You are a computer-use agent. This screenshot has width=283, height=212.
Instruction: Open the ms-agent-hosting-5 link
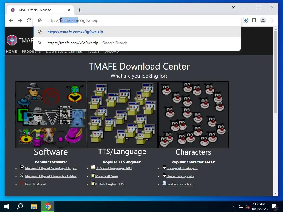[x=182, y=168]
